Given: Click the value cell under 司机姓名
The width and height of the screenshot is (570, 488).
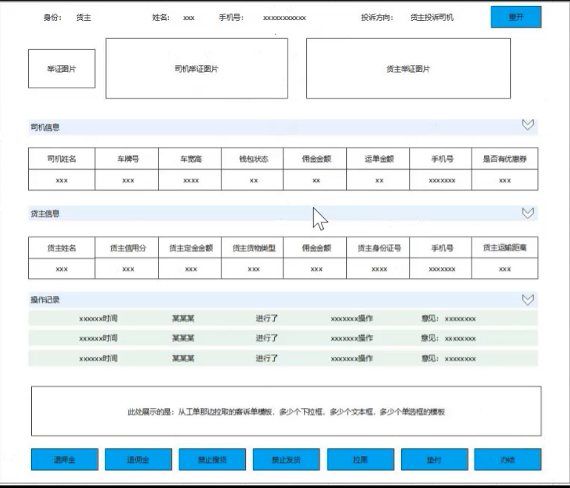Looking at the screenshot, I should pos(62,179).
